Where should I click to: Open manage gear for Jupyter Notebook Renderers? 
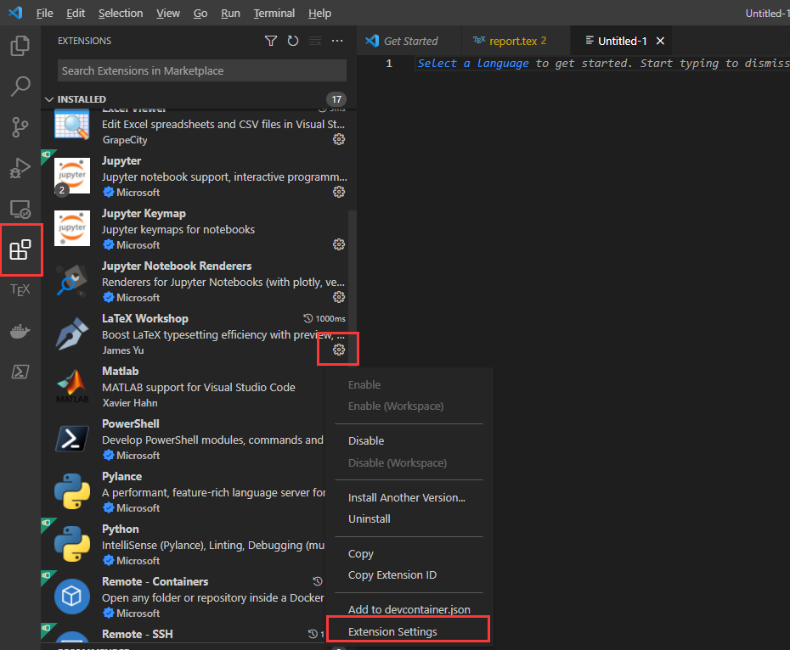[x=339, y=297]
